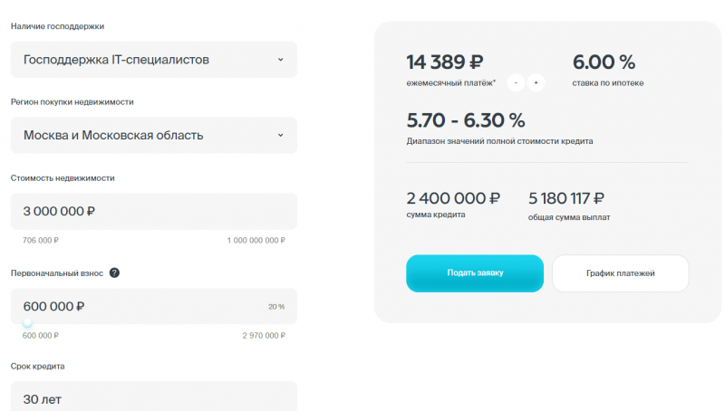Click the chevron arrow in Наличие господдержки field
The image size is (725, 411).
coord(280,60)
